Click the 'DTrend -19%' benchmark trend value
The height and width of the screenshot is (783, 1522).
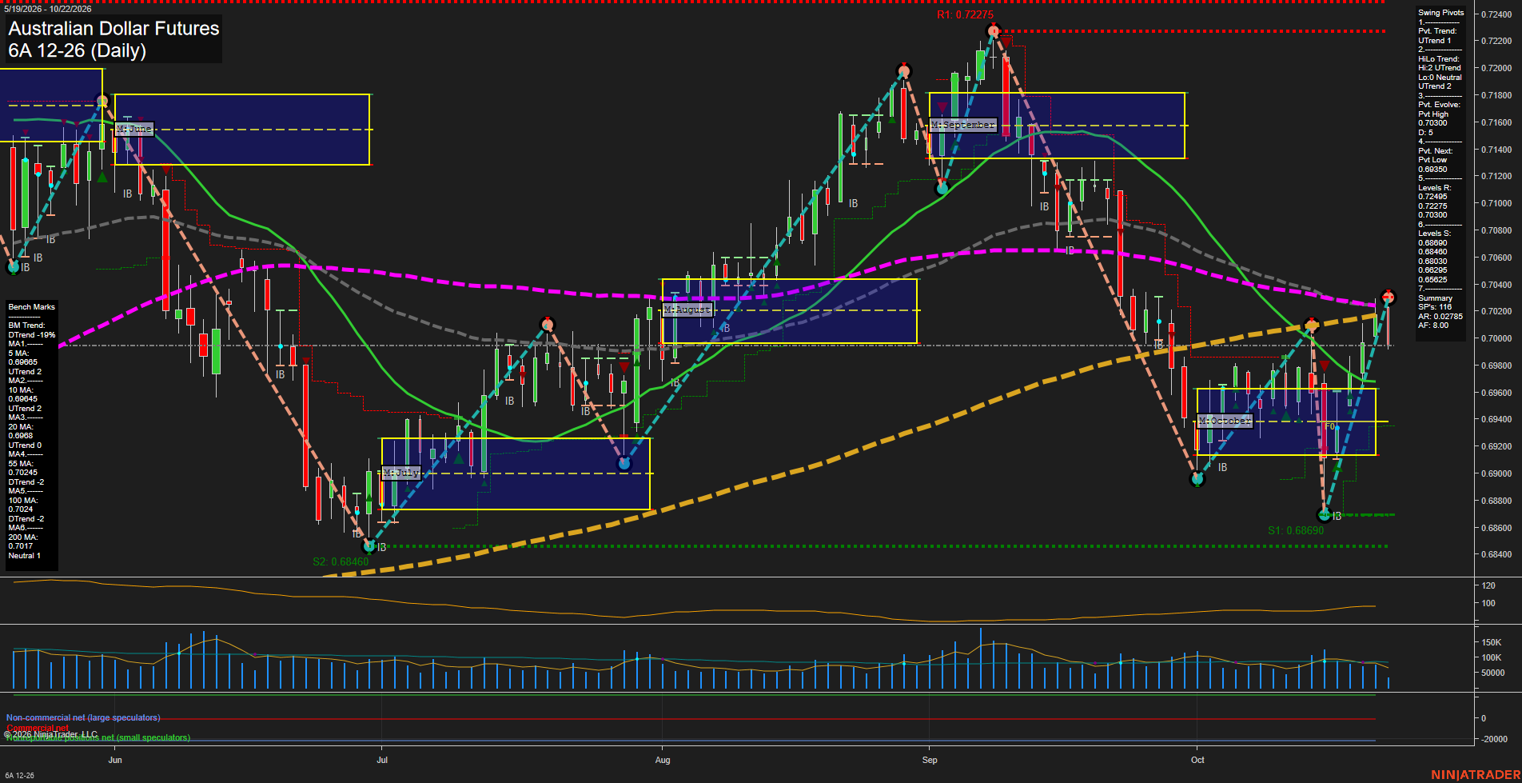(x=32, y=335)
